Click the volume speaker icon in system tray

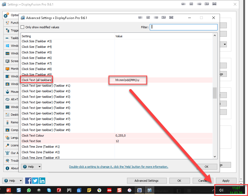point(221,190)
